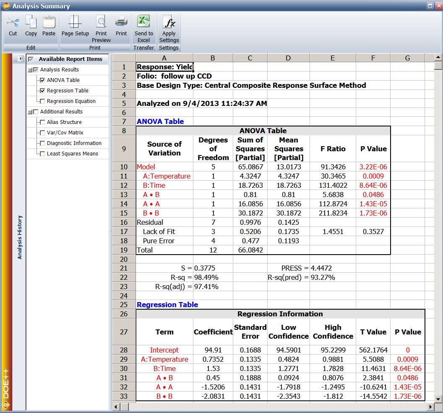Open the Analysis History vertical tab
The image size is (443, 413).
(x=19, y=237)
